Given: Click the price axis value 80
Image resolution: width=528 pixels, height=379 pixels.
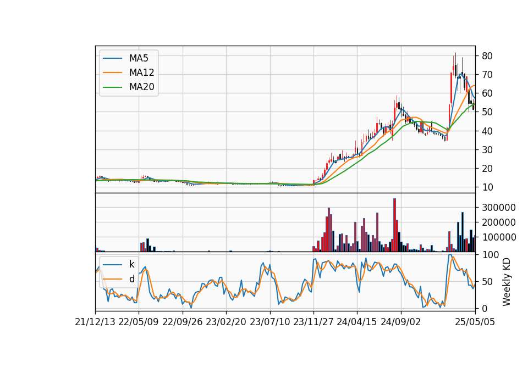Looking at the screenshot, I should point(487,56).
